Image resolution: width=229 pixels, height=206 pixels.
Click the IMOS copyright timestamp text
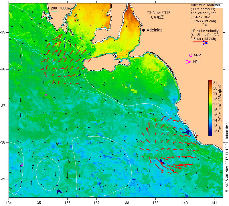227,157
